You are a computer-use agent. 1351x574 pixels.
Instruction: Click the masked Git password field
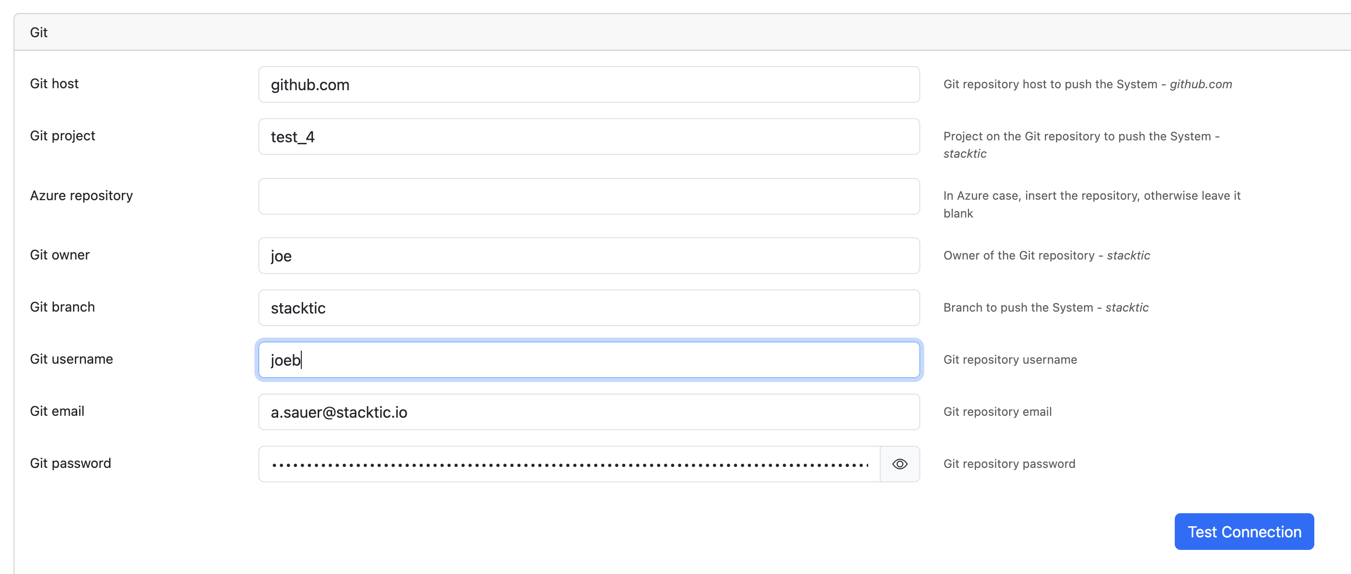tap(569, 464)
